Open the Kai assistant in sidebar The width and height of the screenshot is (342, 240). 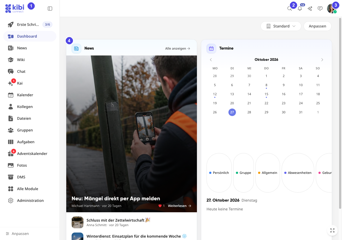30,83
